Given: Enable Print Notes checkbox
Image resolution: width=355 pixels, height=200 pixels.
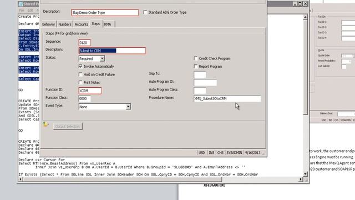Looking at the screenshot, I should pos(80,82).
